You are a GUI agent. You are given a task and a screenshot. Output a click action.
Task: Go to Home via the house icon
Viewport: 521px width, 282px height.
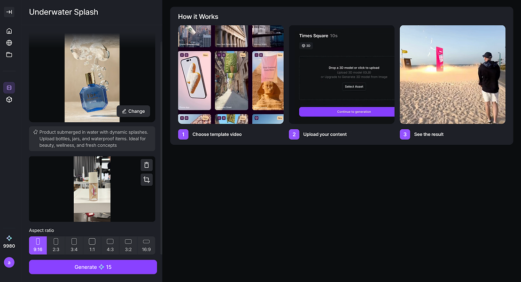tap(9, 31)
